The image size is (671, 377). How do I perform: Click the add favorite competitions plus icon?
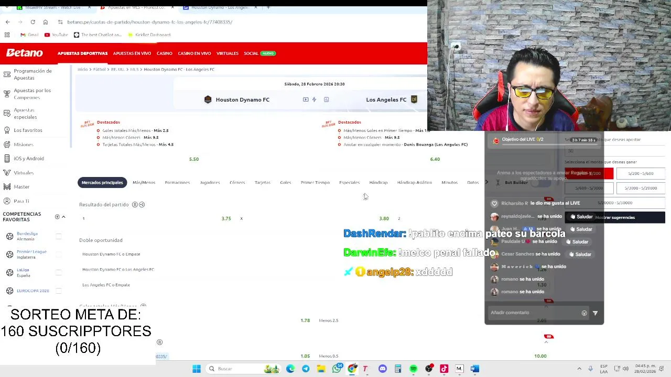coord(57,217)
